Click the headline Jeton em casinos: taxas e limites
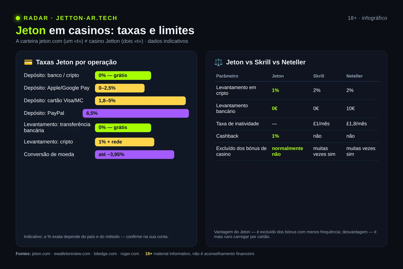Screen dimensions: 403x269 (105, 30)
